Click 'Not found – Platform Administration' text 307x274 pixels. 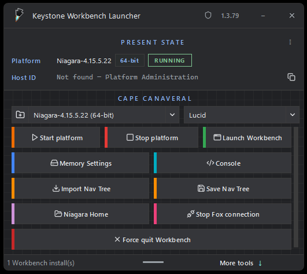tap(127, 77)
